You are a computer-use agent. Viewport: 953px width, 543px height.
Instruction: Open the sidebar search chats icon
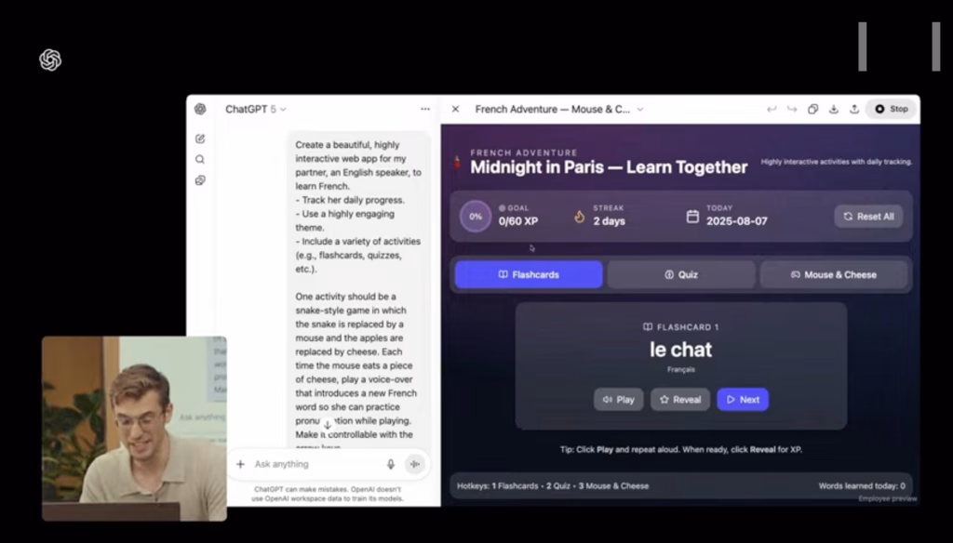pyautogui.click(x=200, y=159)
